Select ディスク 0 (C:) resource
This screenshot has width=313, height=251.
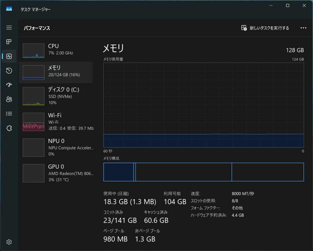56,96
